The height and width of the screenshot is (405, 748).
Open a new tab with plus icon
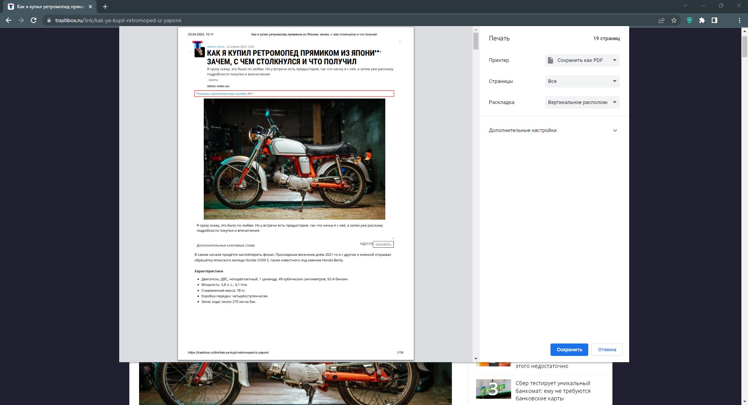tap(105, 7)
